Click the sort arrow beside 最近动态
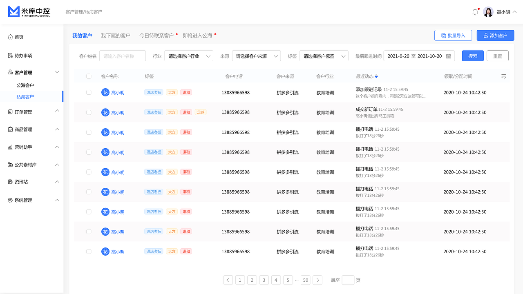The width and height of the screenshot is (523, 294). (376, 76)
